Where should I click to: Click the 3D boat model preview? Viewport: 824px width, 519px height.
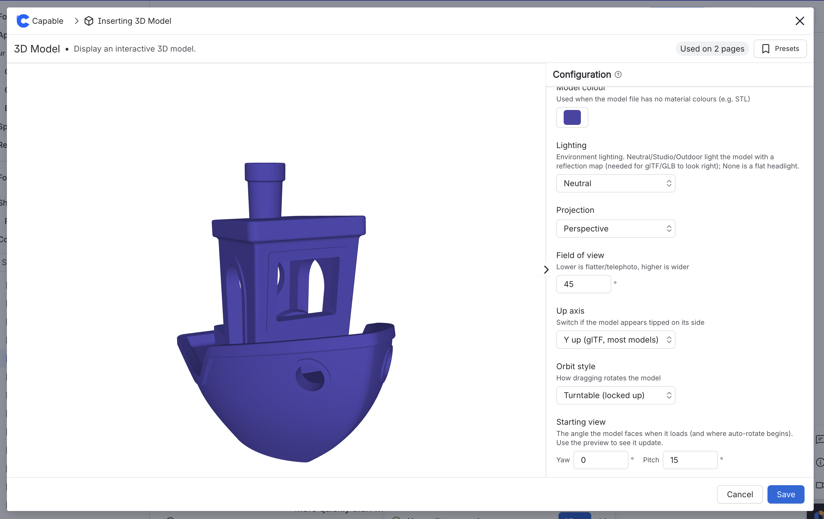coord(286,312)
